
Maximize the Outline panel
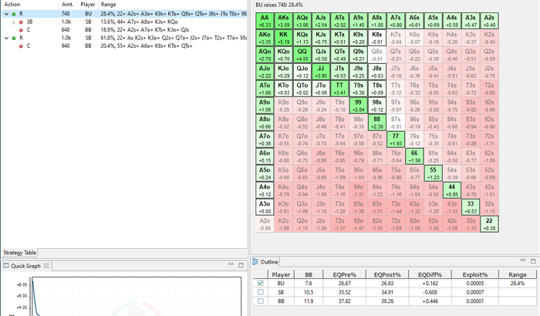[x=533, y=261]
